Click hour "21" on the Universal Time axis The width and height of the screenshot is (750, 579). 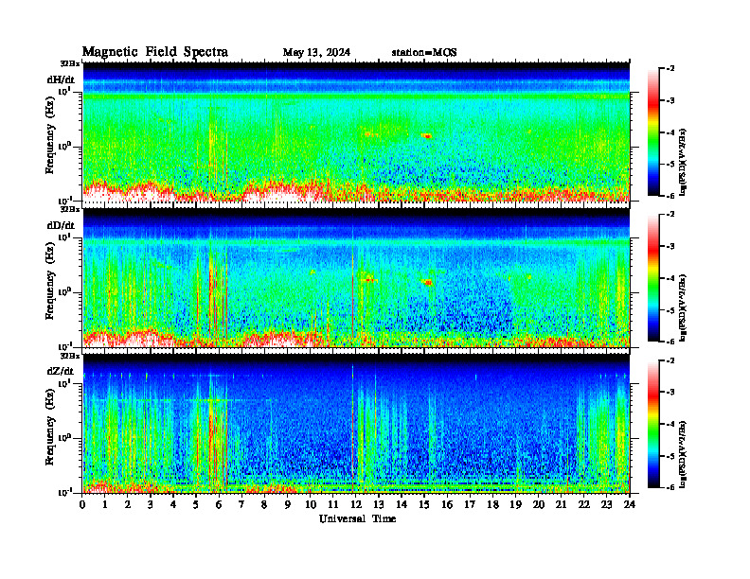point(561,504)
